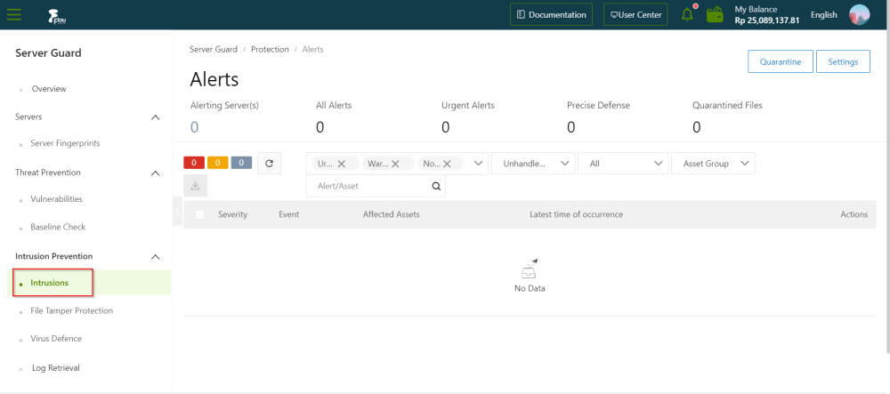This screenshot has width=890, height=394.
Task: Open Virus Defence page
Action: 56,339
